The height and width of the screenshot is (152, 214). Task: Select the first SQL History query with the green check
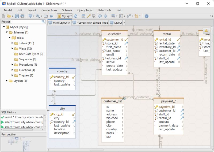22,117
